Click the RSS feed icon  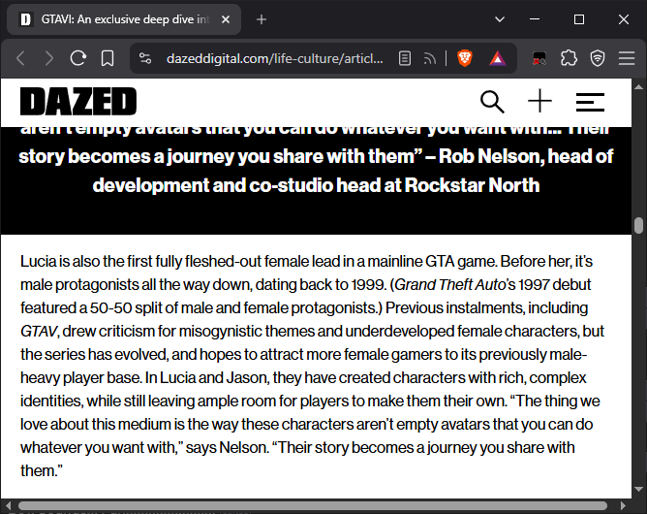[429, 58]
